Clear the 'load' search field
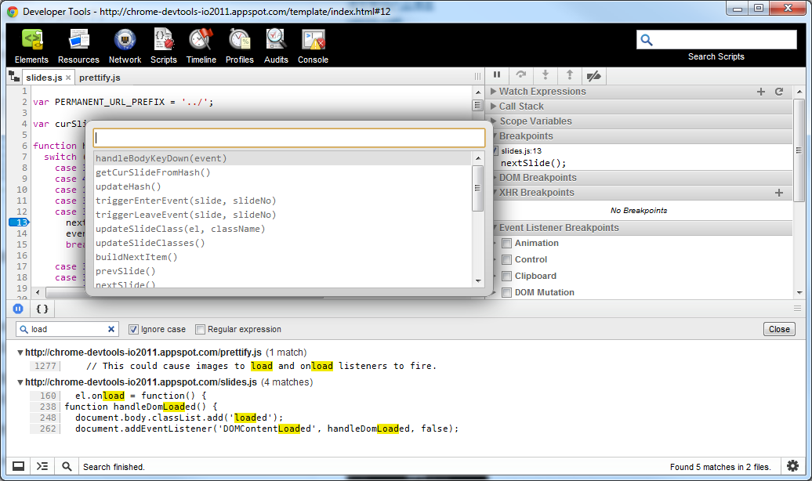The image size is (812, 481). tap(111, 329)
